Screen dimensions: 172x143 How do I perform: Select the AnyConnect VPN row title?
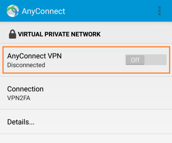[34, 56]
